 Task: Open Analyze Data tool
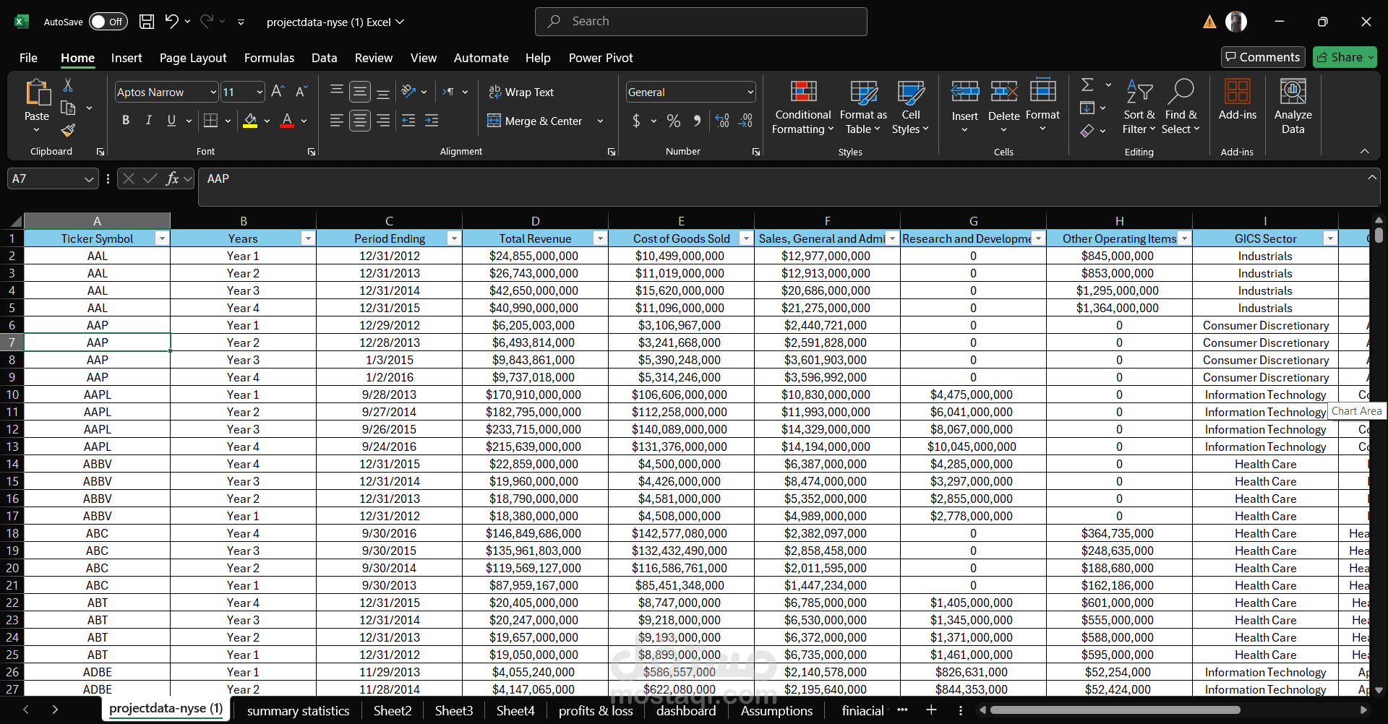pyautogui.click(x=1293, y=106)
